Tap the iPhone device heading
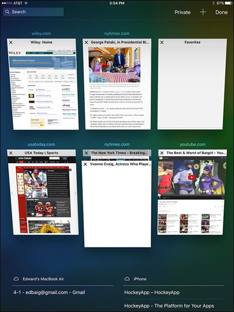This screenshot has width=234, height=312. [x=140, y=279]
